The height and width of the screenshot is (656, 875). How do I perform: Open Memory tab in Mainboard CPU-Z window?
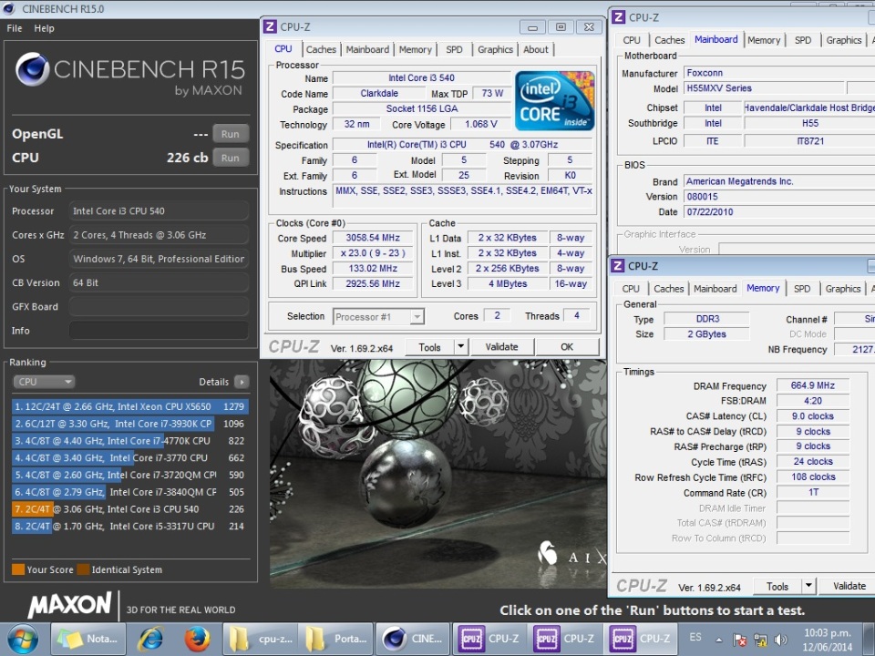764,40
